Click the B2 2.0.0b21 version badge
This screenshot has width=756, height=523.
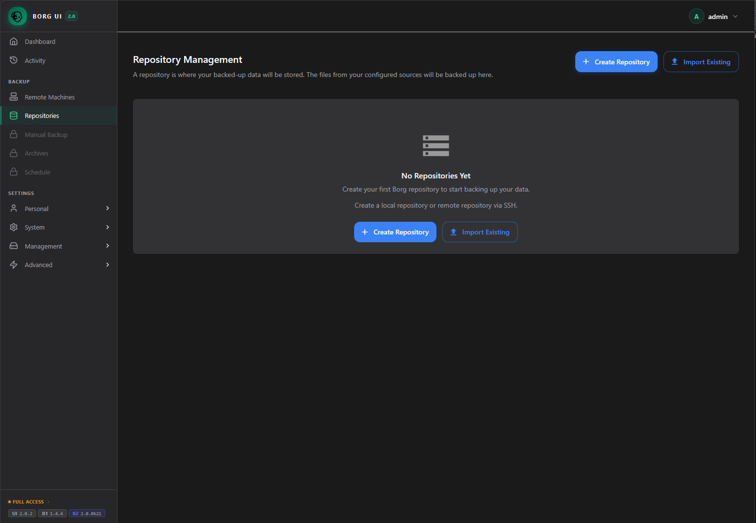(x=87, y=513)
